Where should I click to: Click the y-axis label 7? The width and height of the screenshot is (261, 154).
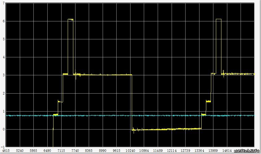(x=3, y=3)
